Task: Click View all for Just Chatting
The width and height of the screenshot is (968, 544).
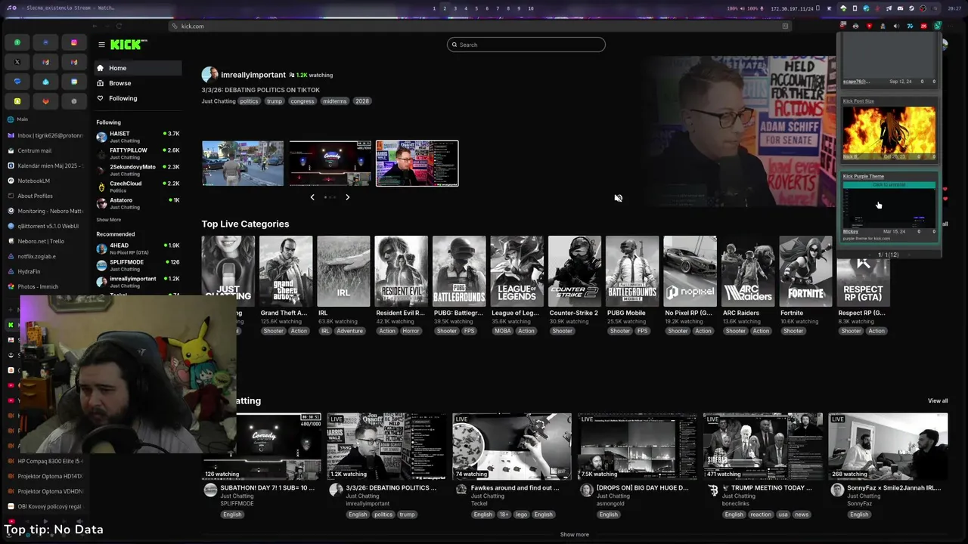Action: click(938, 400)
